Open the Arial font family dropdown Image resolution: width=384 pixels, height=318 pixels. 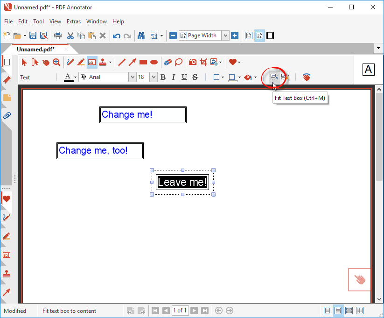click(x=132, y=77)
